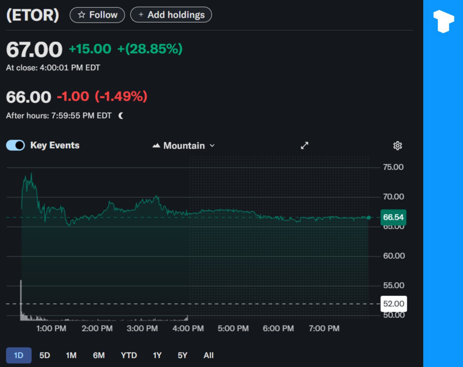
Task: Click the 75.00 price axis label
Action: (393, 167)
